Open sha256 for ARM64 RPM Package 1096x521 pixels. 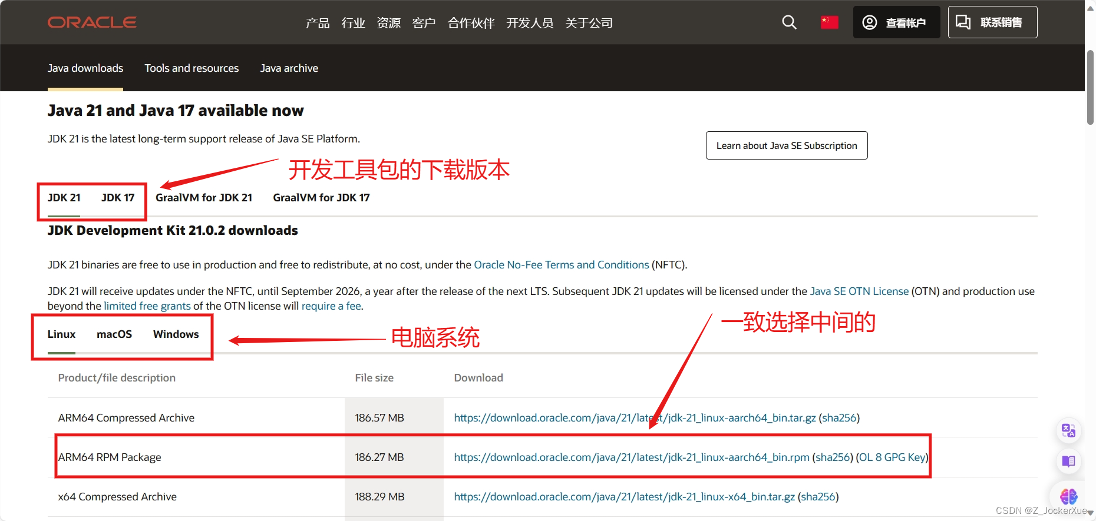coord(833,457)
